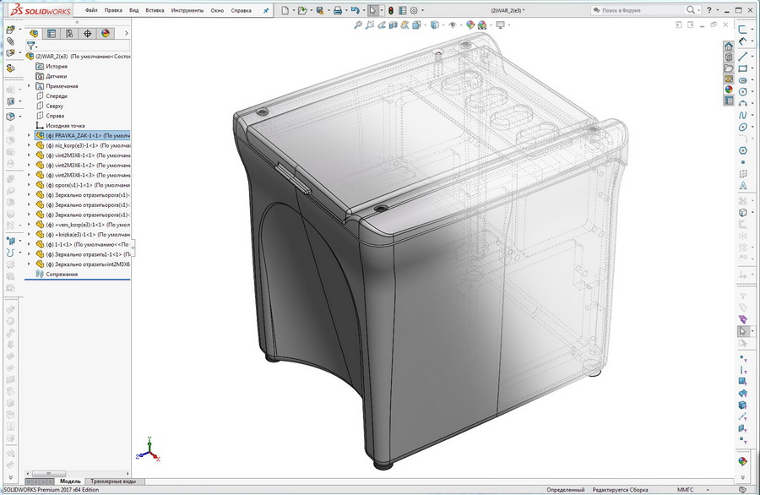Screen dimensions: 760x495
Task: Open the ММГС units selector in status bar
Action: (x=685, y=490)
